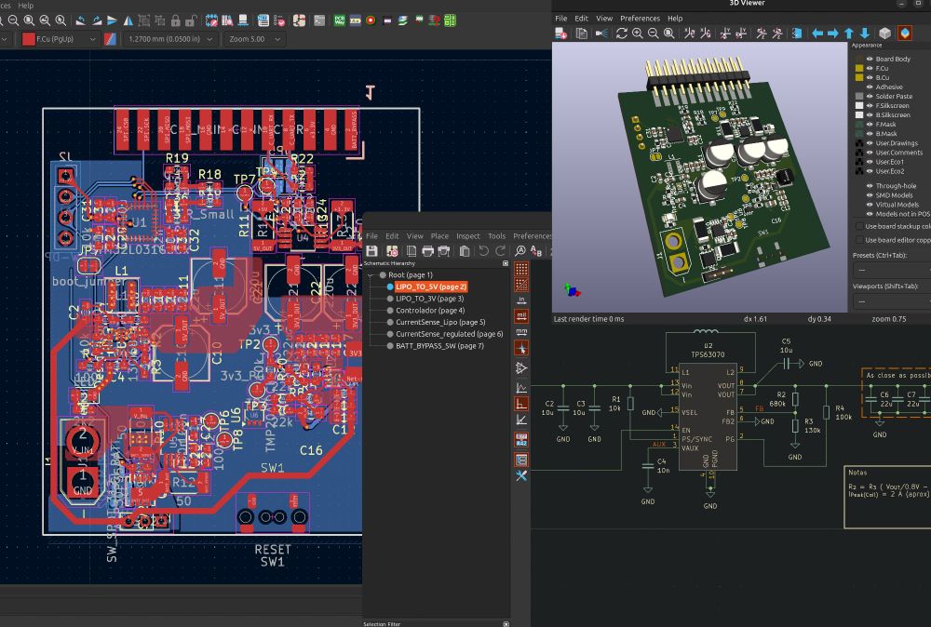Switch to millimeters unit icon in schematic editor

click(521, 331)
